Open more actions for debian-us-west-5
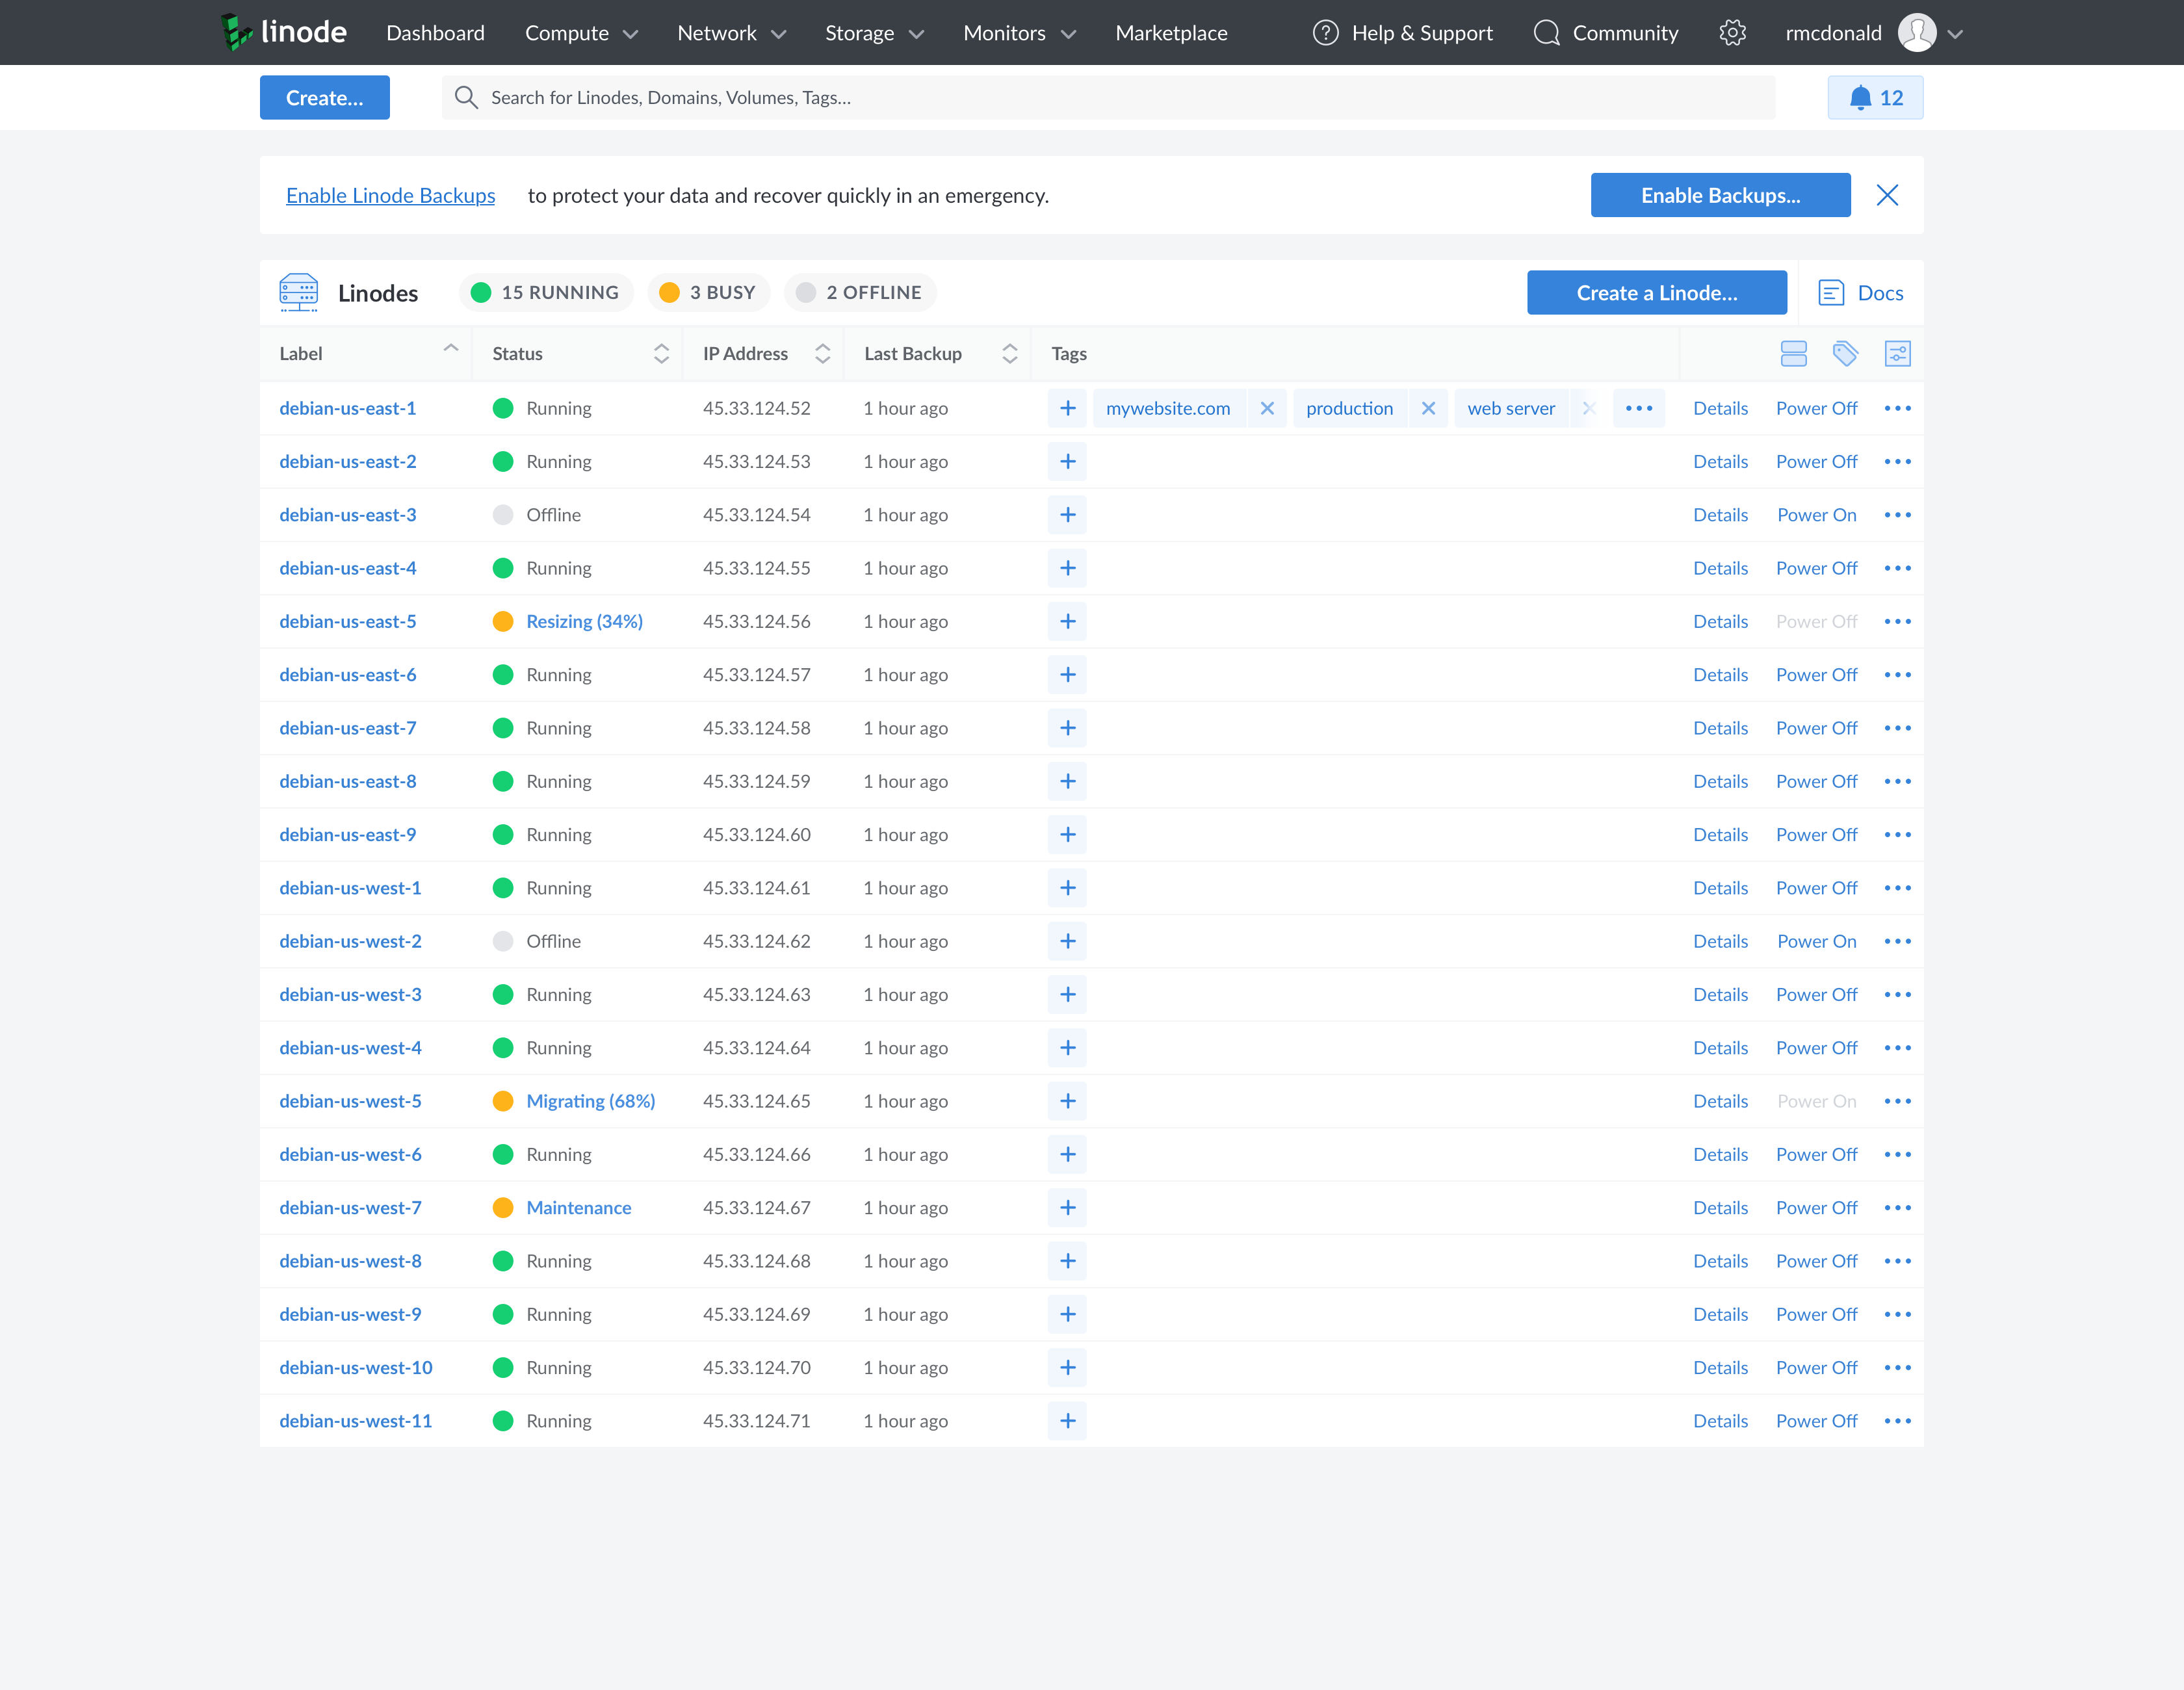This screenshot has height=1690, width=2184. tap(1897, 1101)
